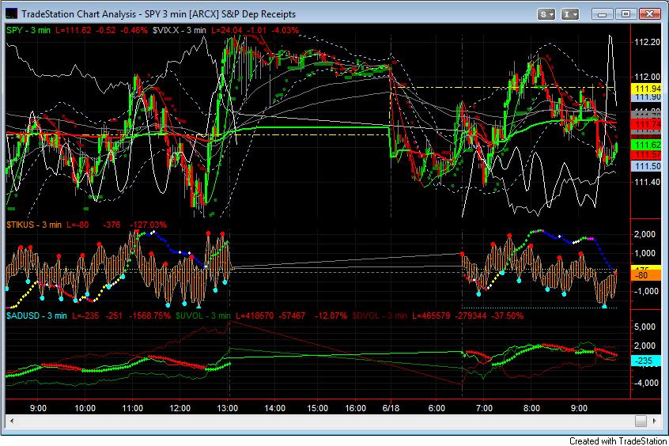Image resolution: width=669 pixels, height=446 pixels.
Task: Maximize the Chart Analysis window
Action: [626, 14]
